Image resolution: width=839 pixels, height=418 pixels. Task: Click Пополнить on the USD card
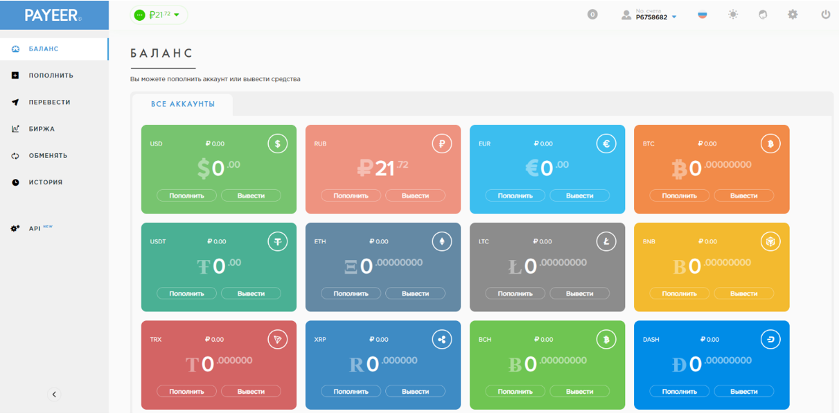point(187,196)
